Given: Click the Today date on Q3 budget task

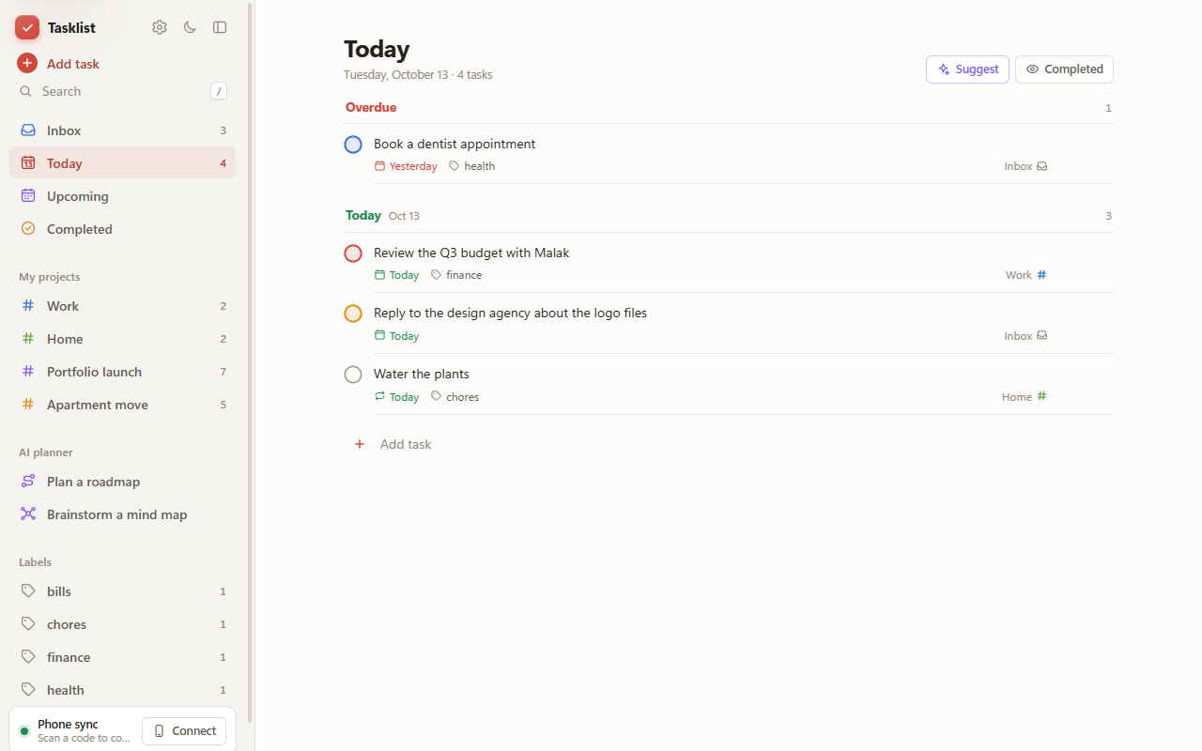Looking at the screenshot, I should click(396, 275).
